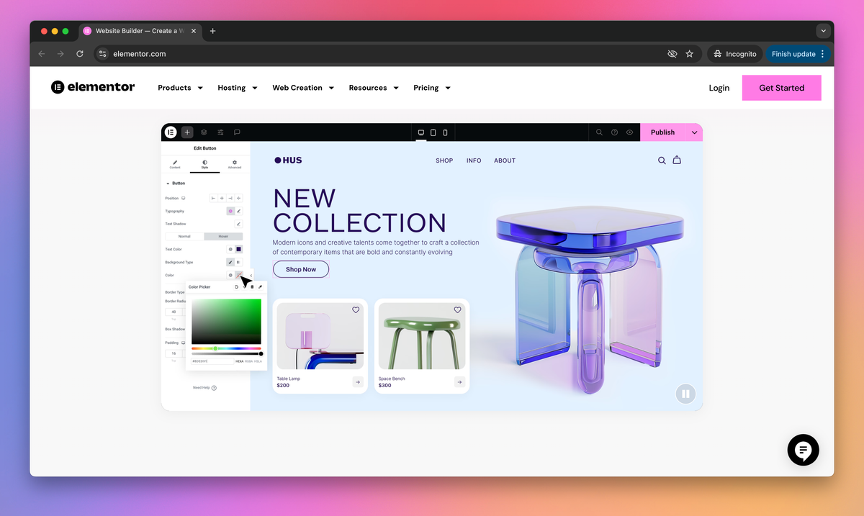Click the pink Publish button
The image size is (864, 516).
pos(663,132)
